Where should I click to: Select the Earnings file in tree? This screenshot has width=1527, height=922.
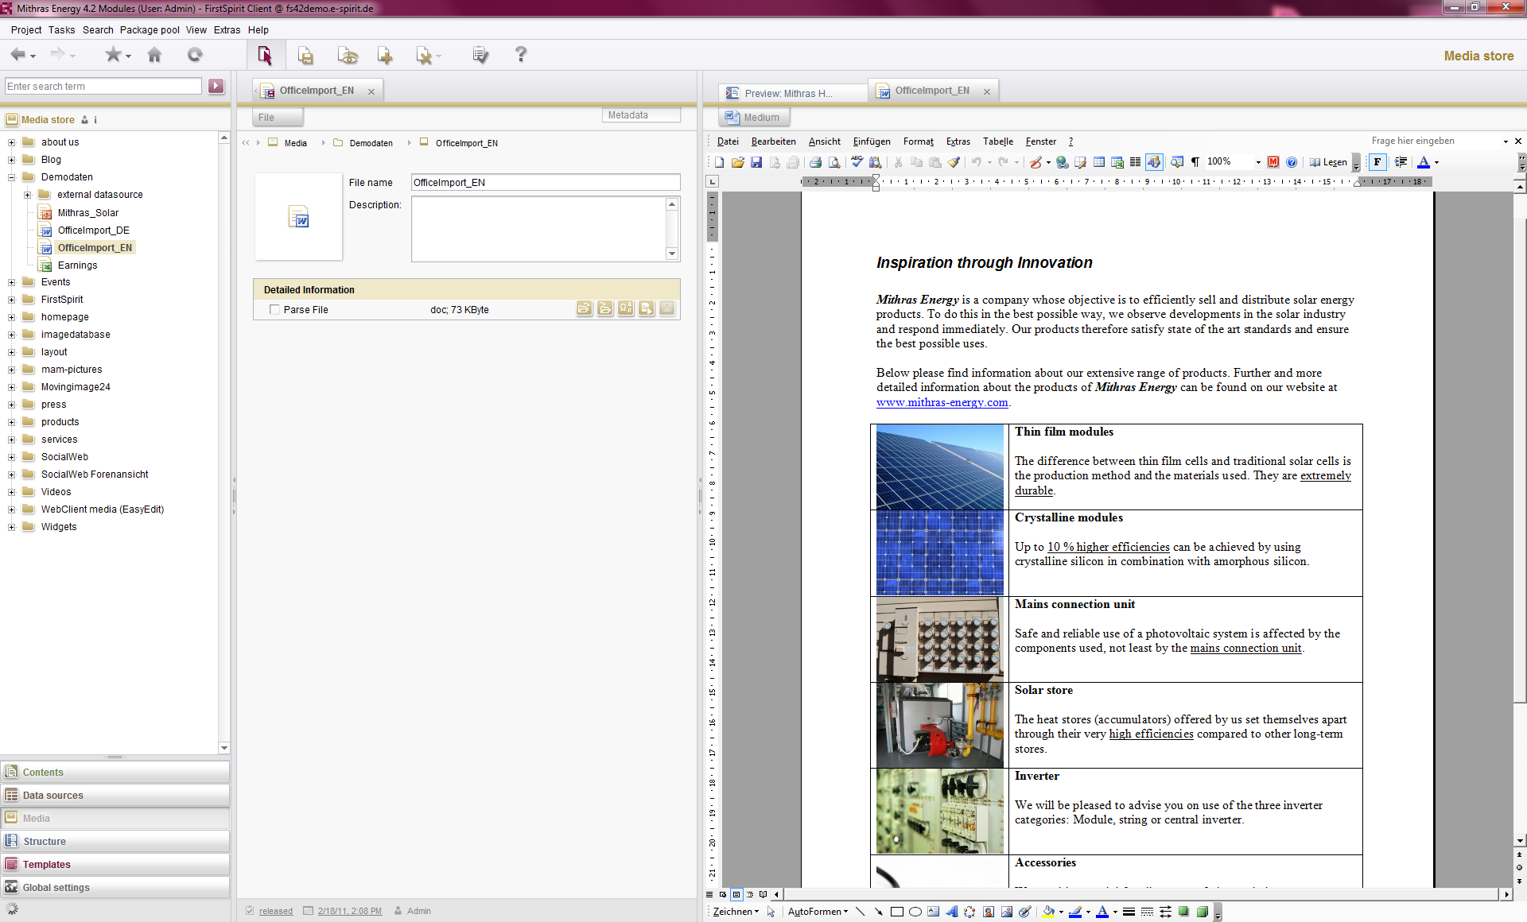(77, 265)
